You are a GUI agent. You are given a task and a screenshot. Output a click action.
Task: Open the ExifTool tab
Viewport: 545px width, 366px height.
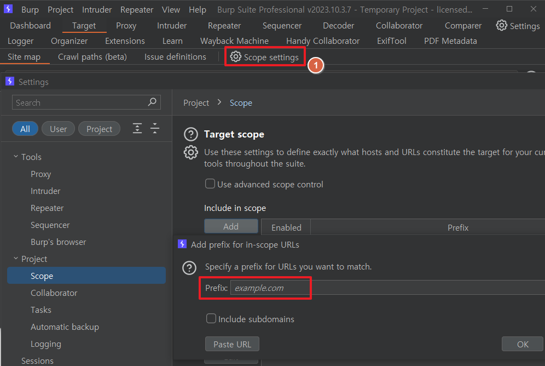tap(391, 41)
